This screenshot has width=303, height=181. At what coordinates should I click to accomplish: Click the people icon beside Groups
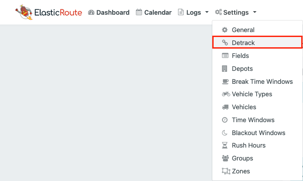pos(225,158)
